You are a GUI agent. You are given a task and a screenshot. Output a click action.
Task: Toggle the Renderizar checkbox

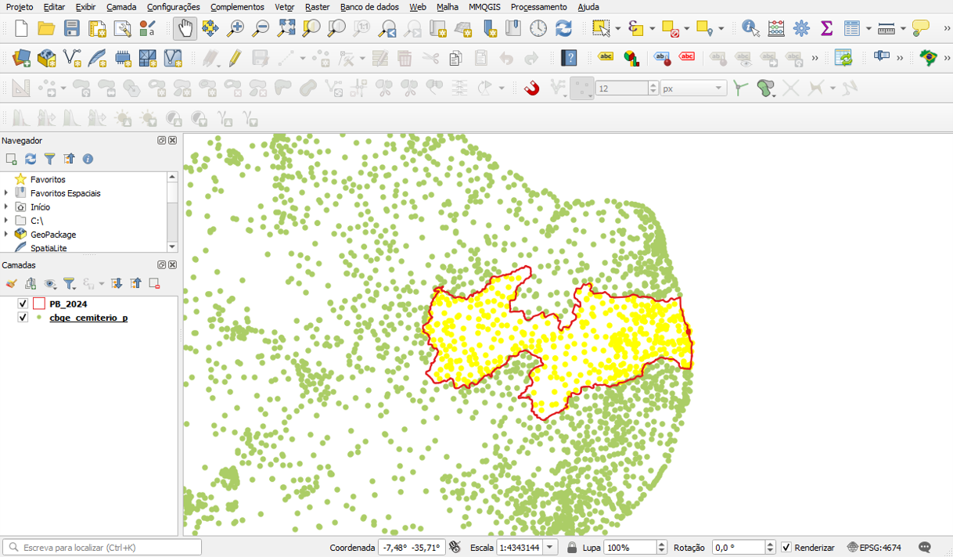pos(786,548)
